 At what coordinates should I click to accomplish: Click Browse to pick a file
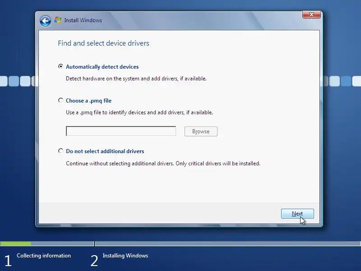click(201, 131)
